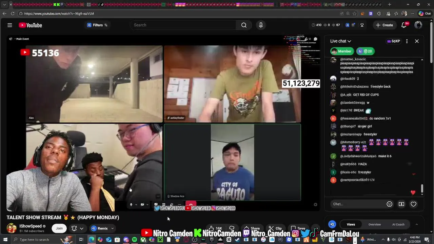The height and width of the screenshot is (244, 434).
Task: Click the blue IQ logo beside Views
Action: (x=332, y=224)
